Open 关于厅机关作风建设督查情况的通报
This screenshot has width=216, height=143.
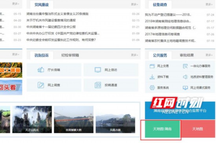(51, 20)
